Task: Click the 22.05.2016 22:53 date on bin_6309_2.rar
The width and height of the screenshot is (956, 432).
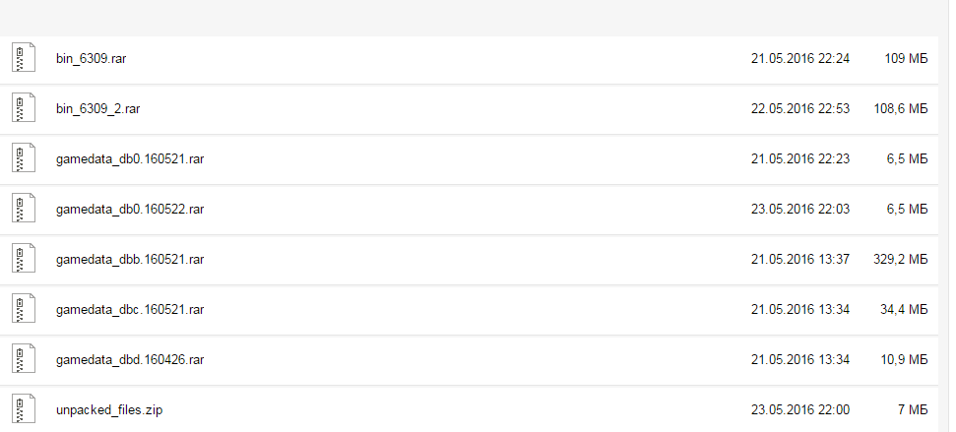Action: click(799, 109)
